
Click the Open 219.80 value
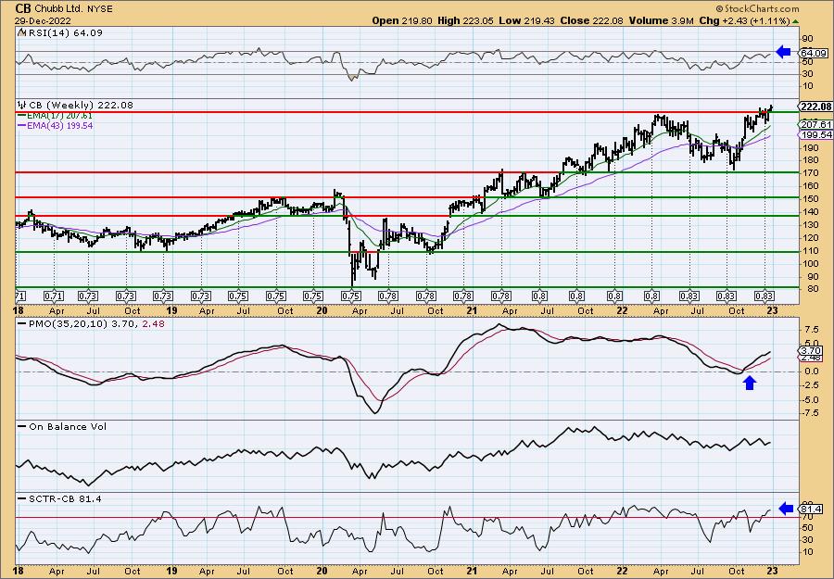(403, 20)
